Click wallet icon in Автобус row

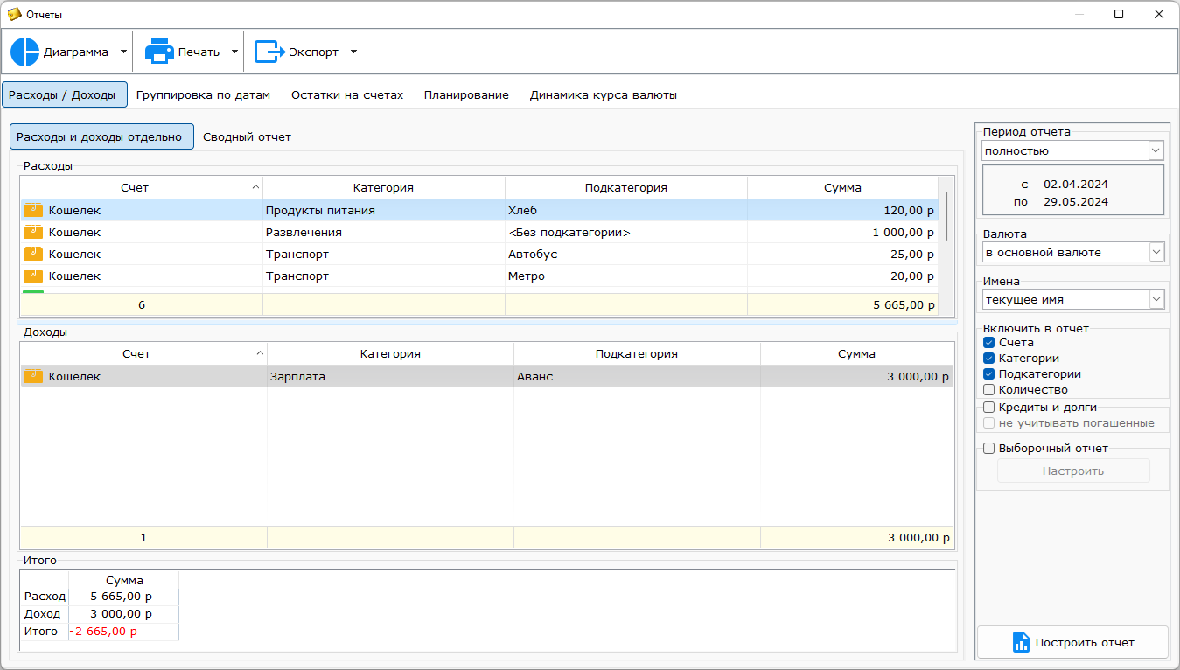coord(33,254)
